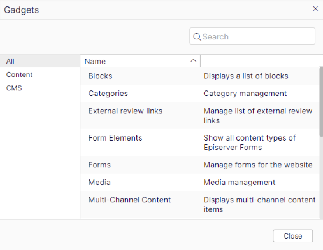Focus the Search input field

(x=252, y=36)
